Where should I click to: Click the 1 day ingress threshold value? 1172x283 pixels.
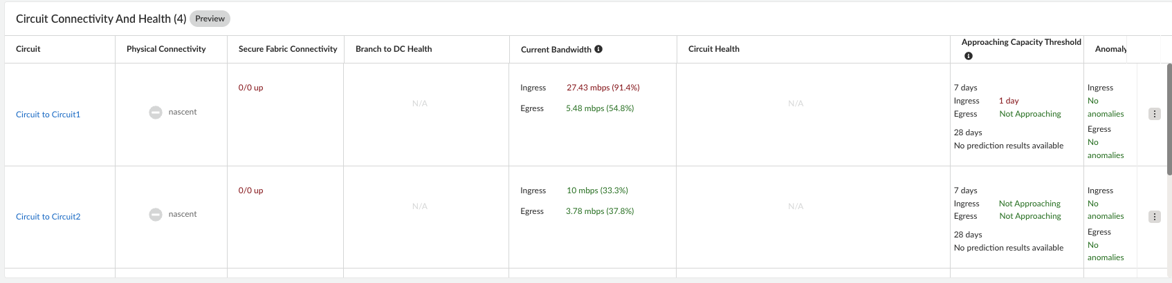[x=1009, y=101]
